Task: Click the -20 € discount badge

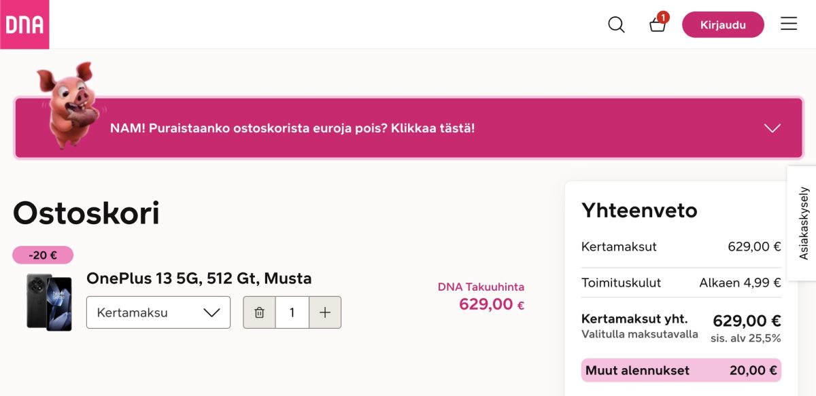Action: (x=42, y=254)
